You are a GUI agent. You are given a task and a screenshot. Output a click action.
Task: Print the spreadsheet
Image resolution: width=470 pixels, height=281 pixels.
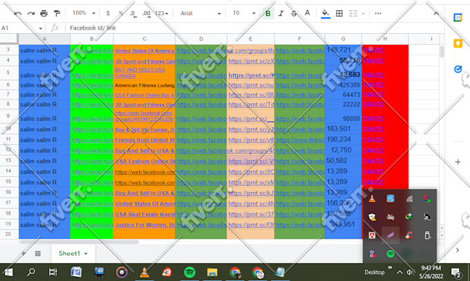point(44,13)
